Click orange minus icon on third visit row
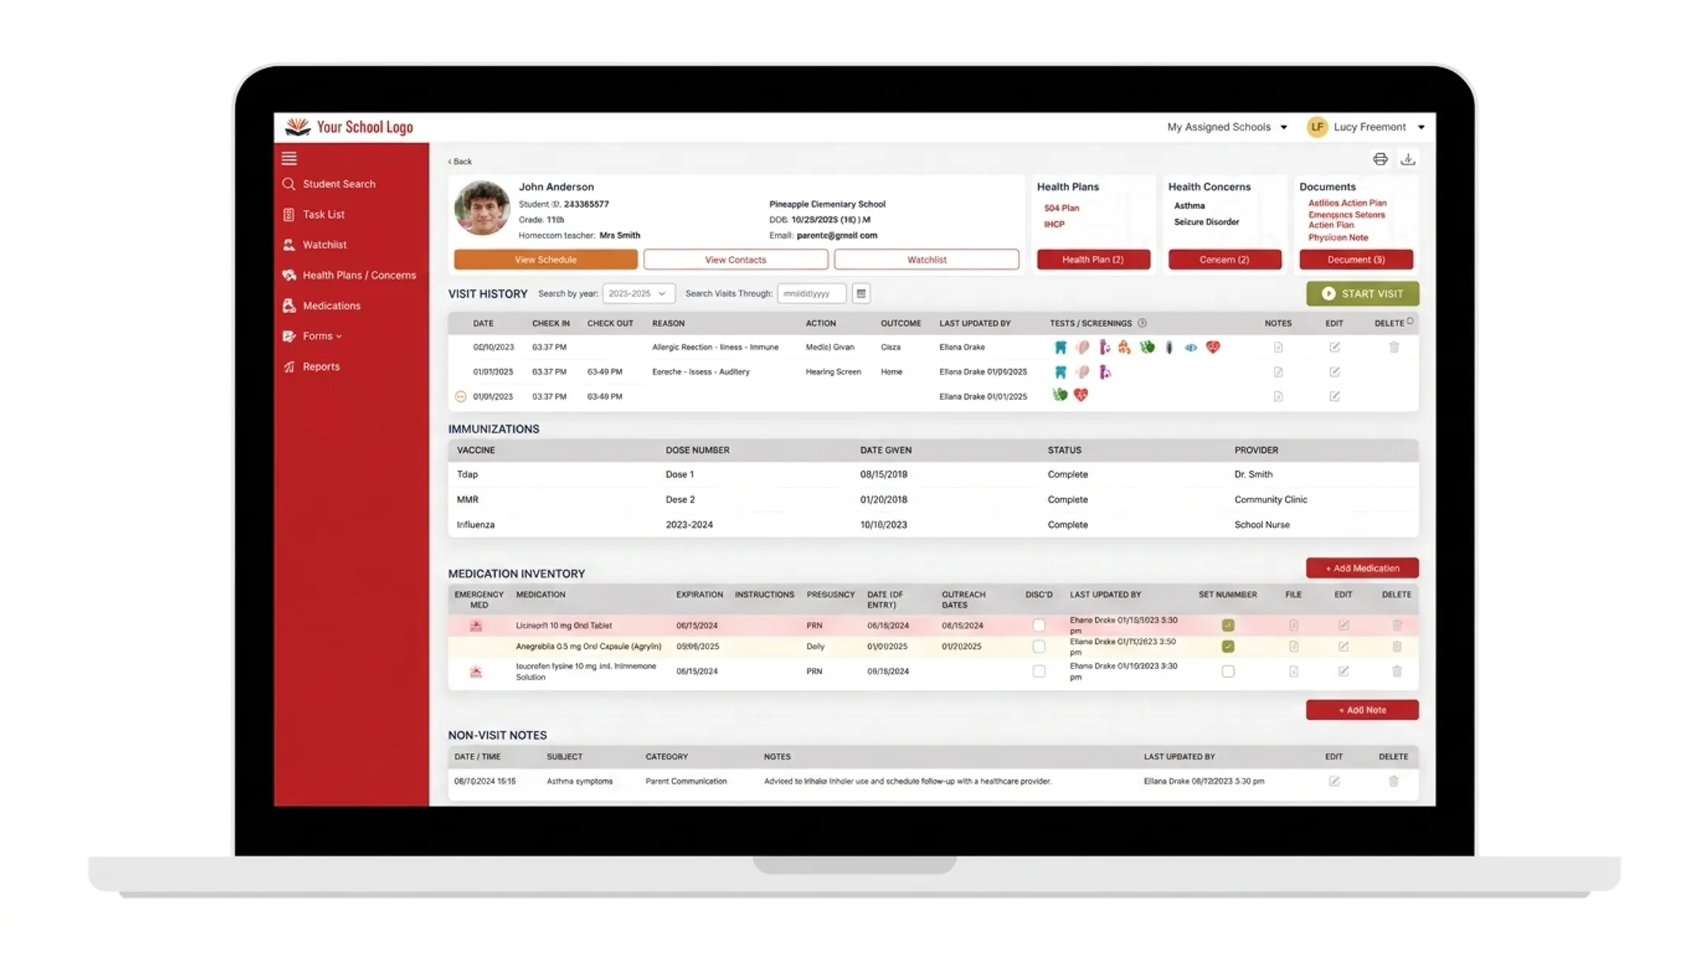Image resolution: width=1708 pixels, height=953 pixels. click(460, 396)
